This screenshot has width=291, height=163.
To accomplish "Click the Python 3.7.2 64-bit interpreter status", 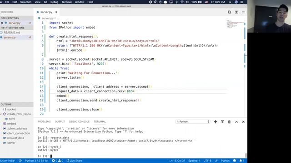I will tap(36, 161).
